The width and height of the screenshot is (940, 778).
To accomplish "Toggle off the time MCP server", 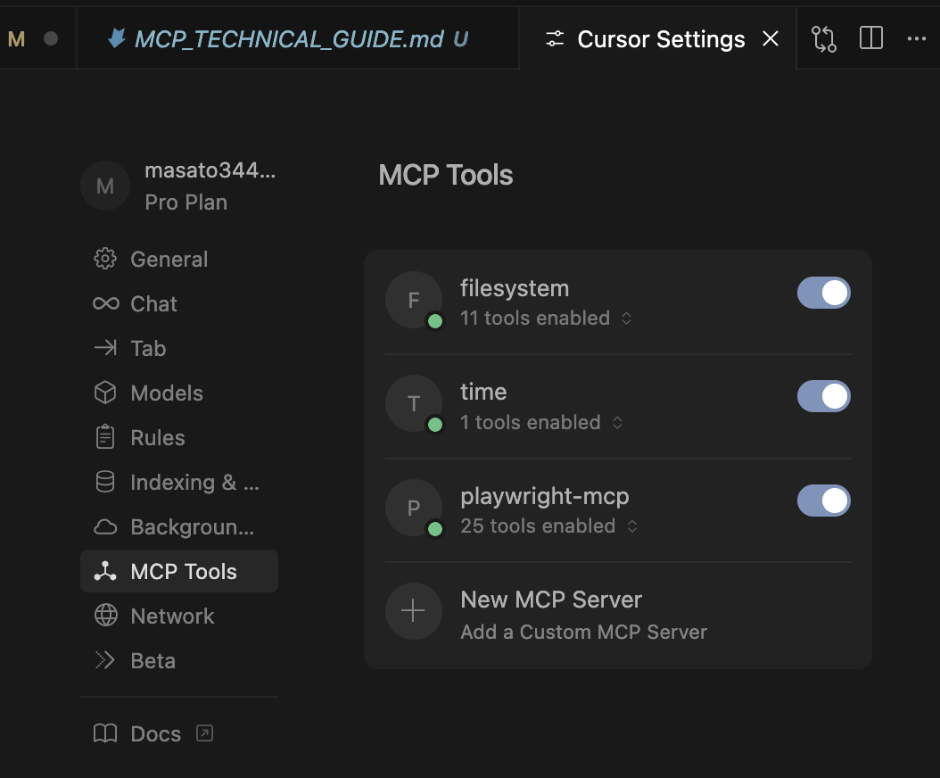I will click(x=823, y=396).
